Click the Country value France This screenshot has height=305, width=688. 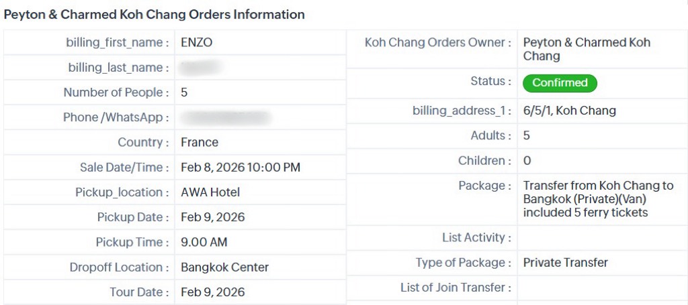click(200, 142)
